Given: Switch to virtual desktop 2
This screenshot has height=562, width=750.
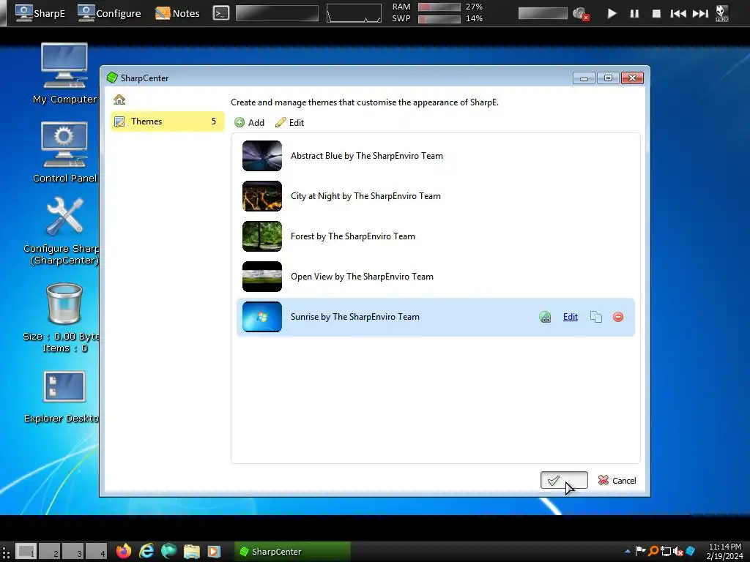Looking at the screenshot, I should click(49, 551).
